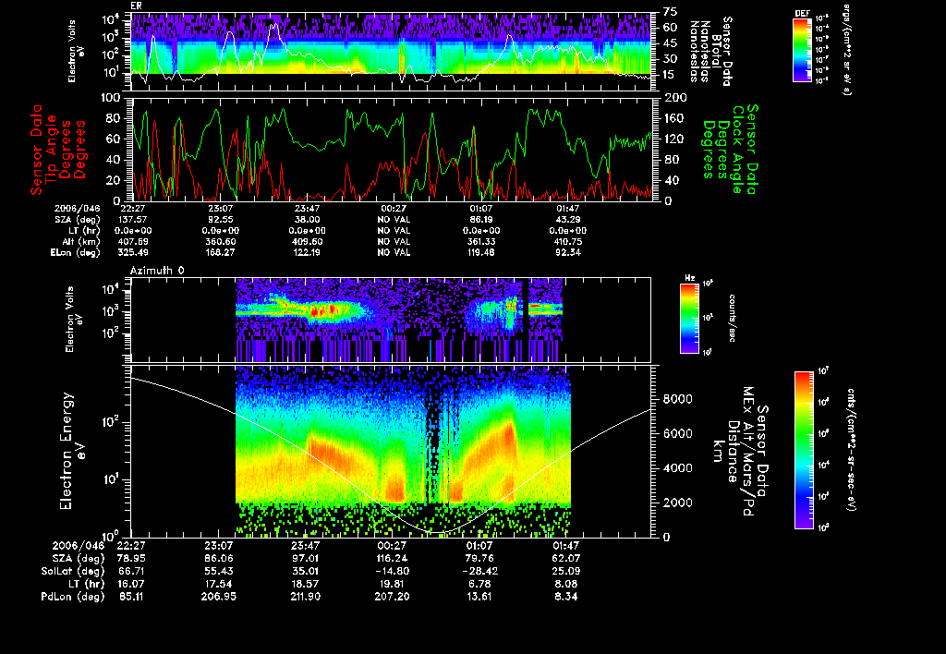Click PdLon value 13.61

click(x=479, y=596)
